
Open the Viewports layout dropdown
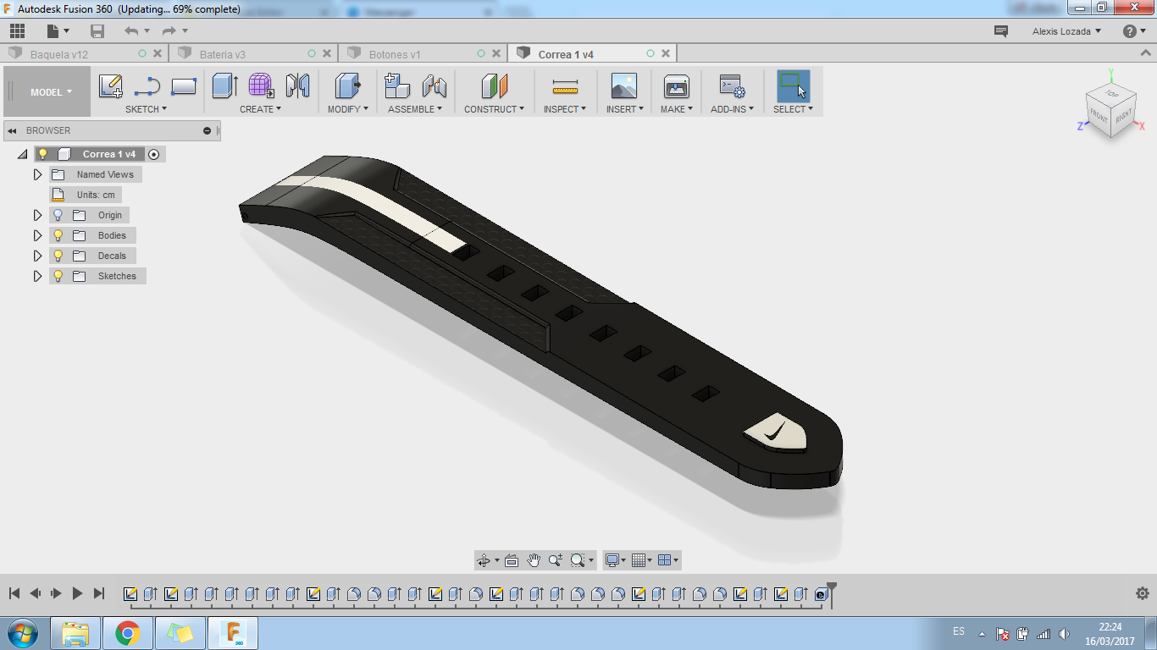coord(668,560)
